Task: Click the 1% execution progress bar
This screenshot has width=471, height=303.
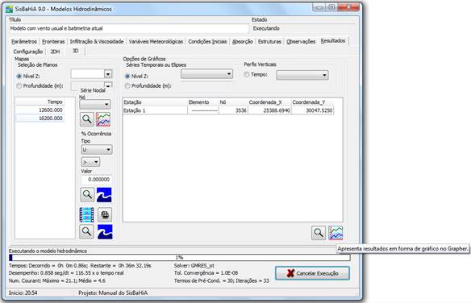Action: 180,257
